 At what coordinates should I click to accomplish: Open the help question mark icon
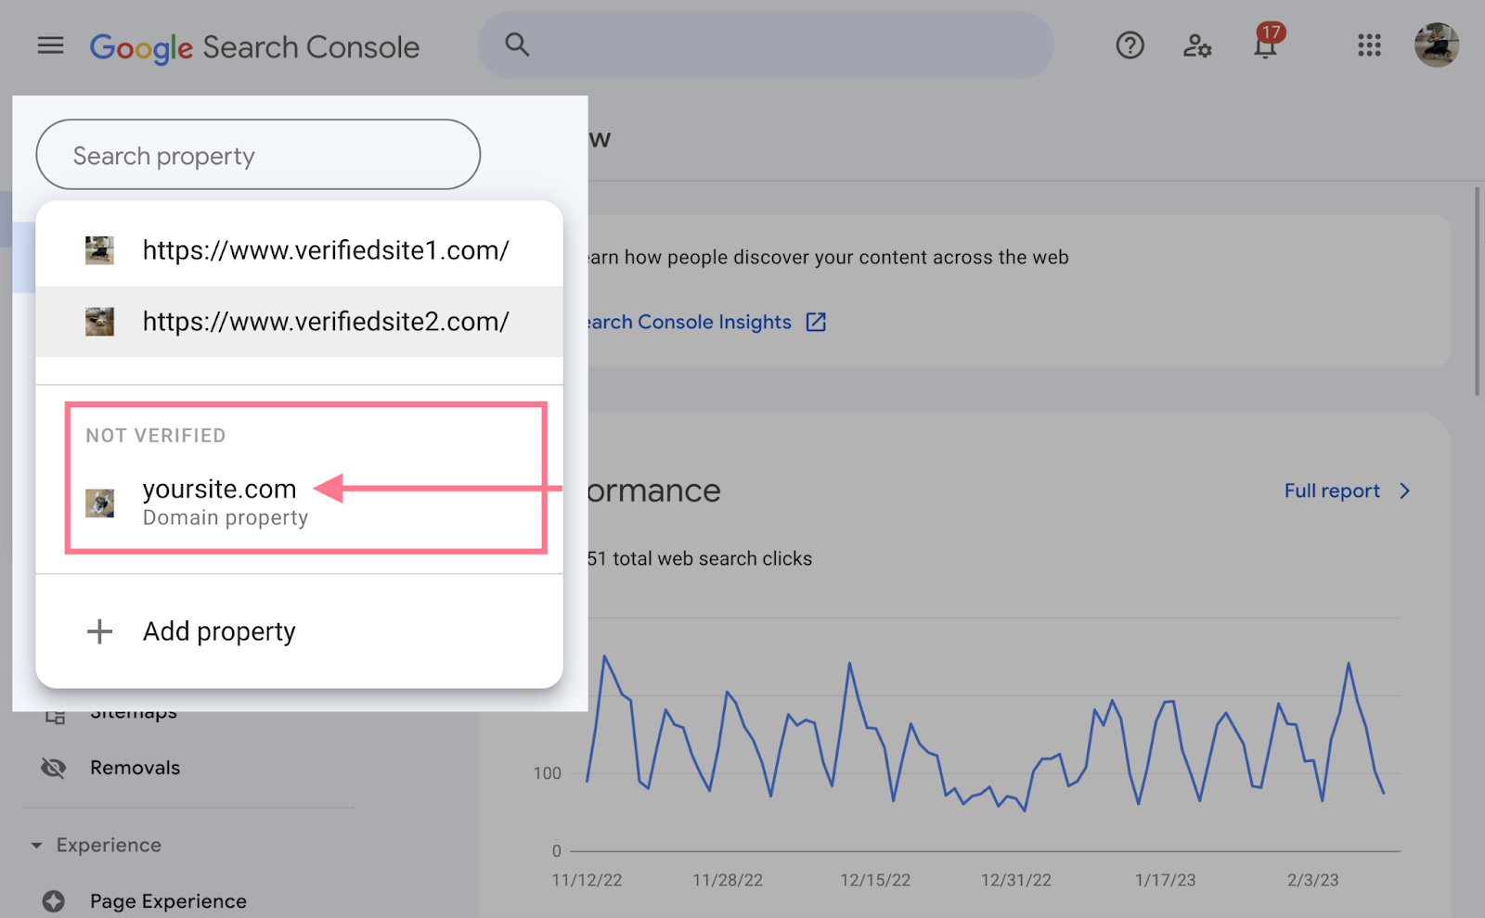(1130, 45)
